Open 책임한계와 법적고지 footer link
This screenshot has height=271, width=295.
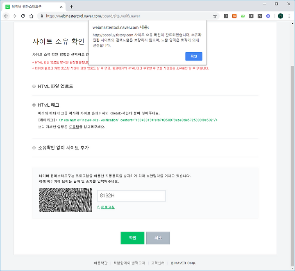pyautogui.click(x=129, y=263)
